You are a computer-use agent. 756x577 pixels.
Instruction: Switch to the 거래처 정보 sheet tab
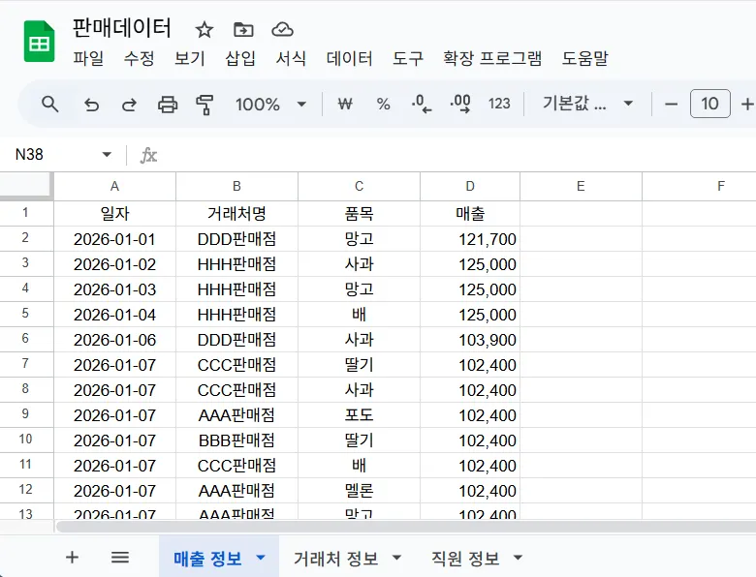(x=335, y=559)
